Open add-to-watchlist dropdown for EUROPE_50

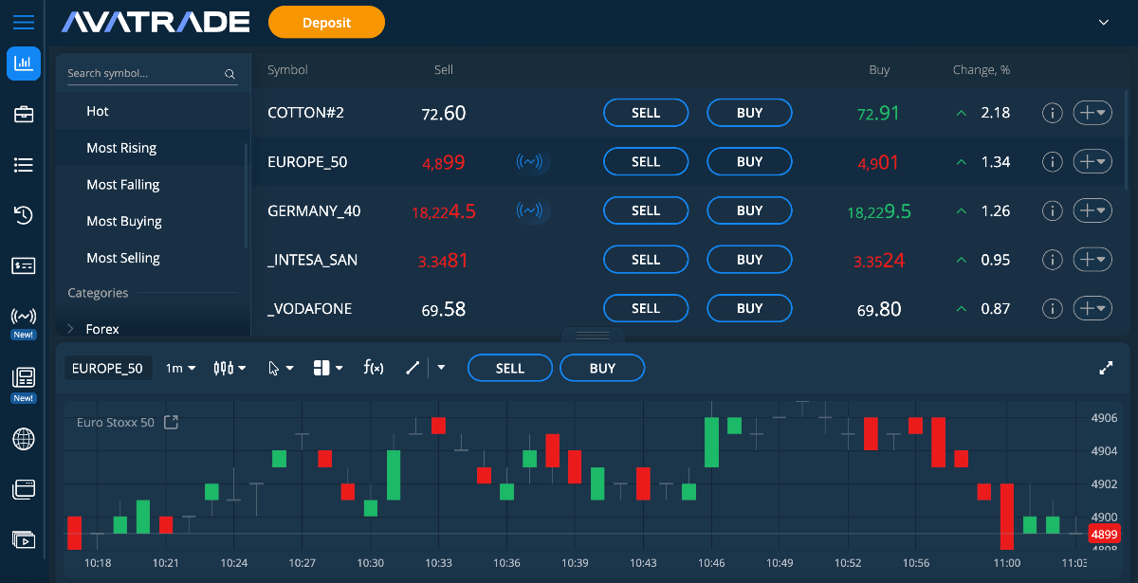click(1092, 162)
